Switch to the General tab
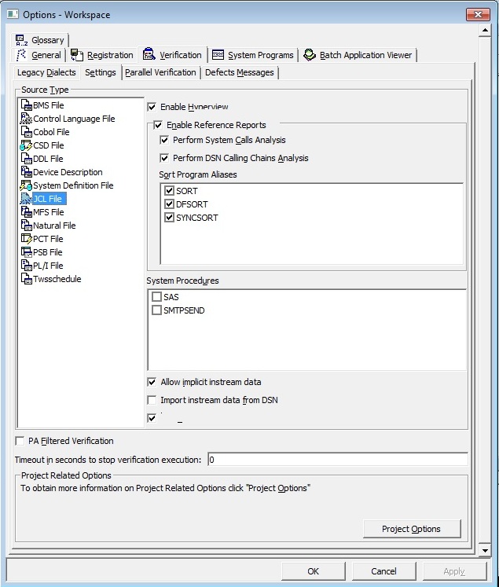Screen dimensions: 499x587 tap(39, 55)
